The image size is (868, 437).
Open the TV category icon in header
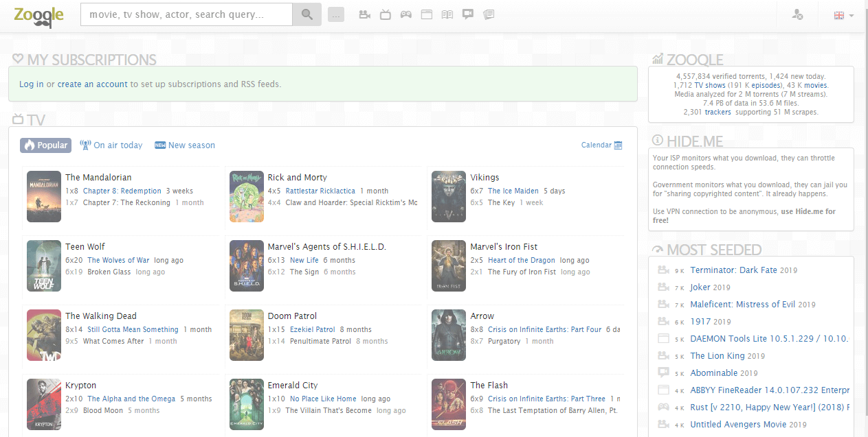tap(386, 14)
